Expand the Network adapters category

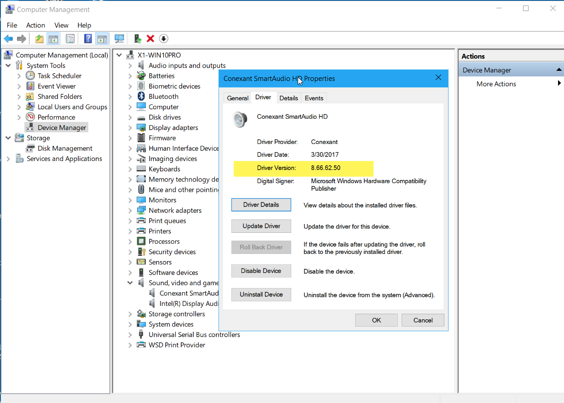click(130, 210)
